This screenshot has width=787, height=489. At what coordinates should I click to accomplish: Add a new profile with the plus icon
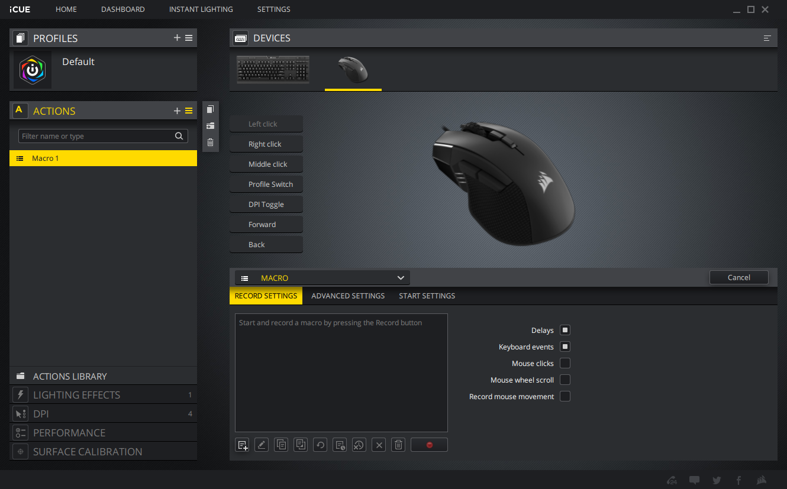tap(177, 38)
